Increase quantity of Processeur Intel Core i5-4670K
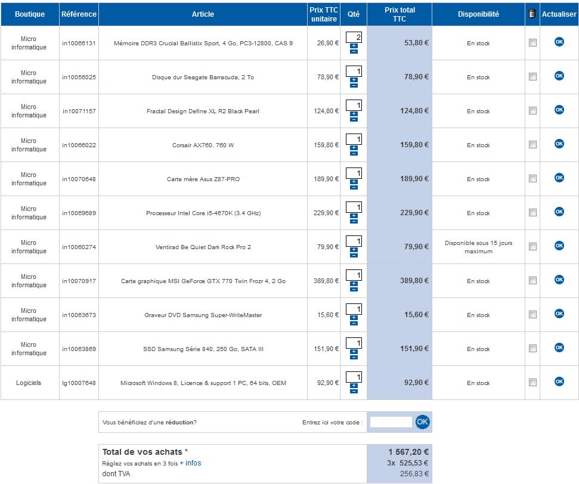The height and width of the screenshot is (484, 579). point(354,216)
